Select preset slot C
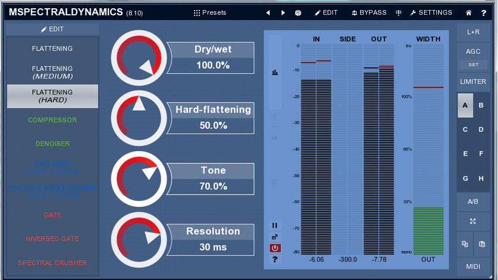Image resolution: width=498 pixels, height=280 pixels. pyautogui.click(x=465, y=129)
